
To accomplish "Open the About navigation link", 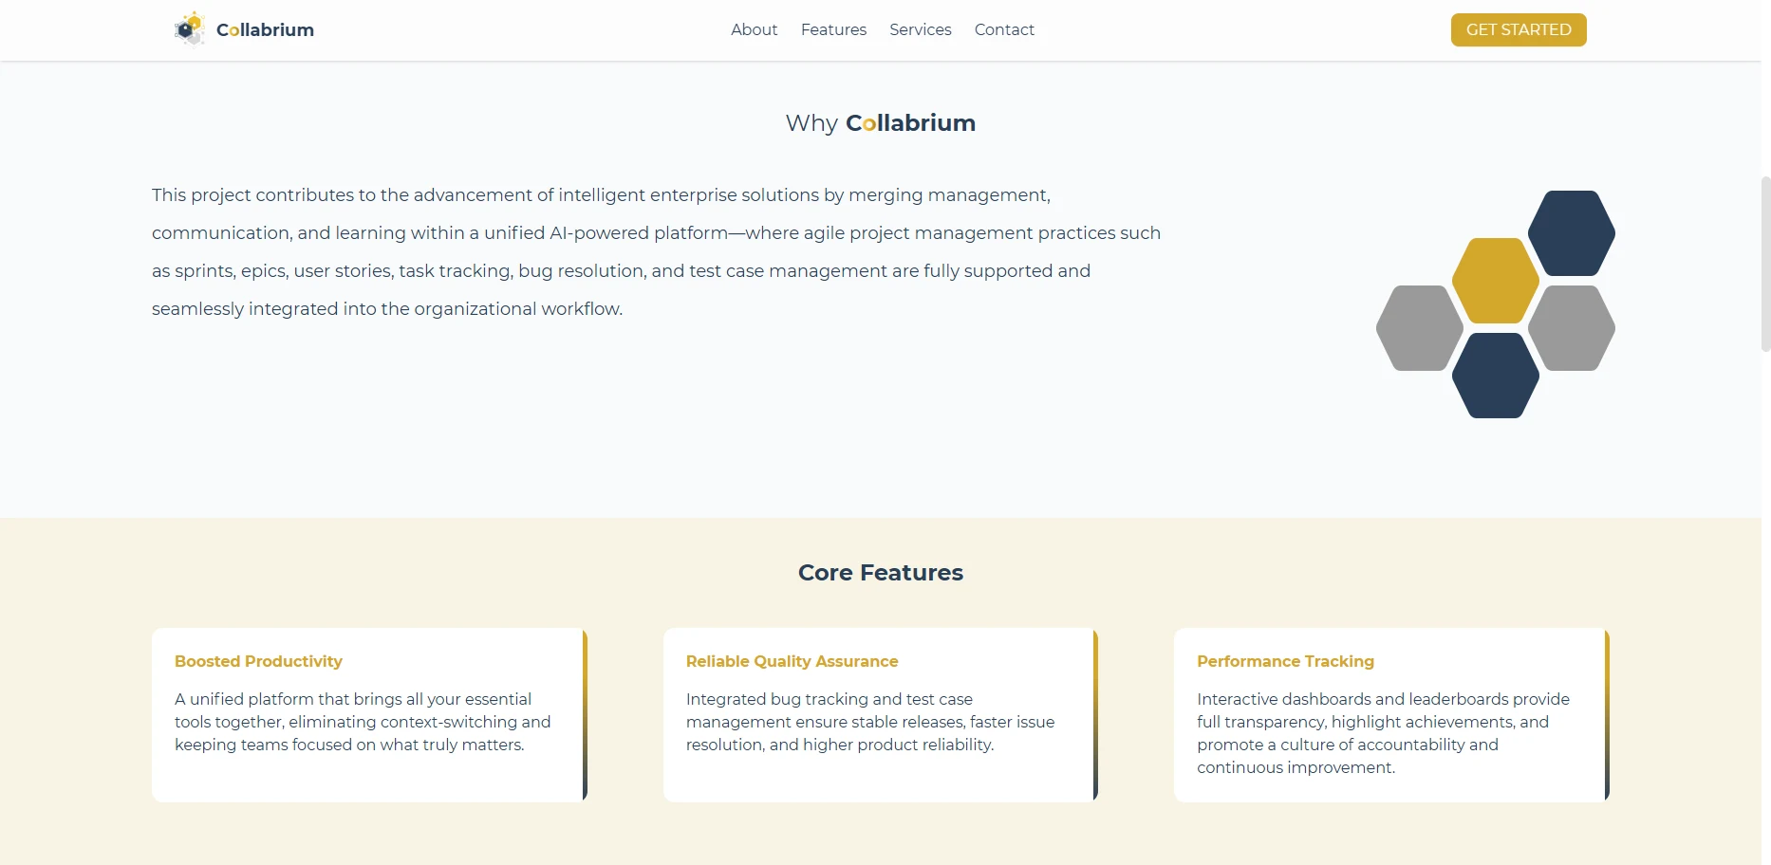I will tap(754, 29).
